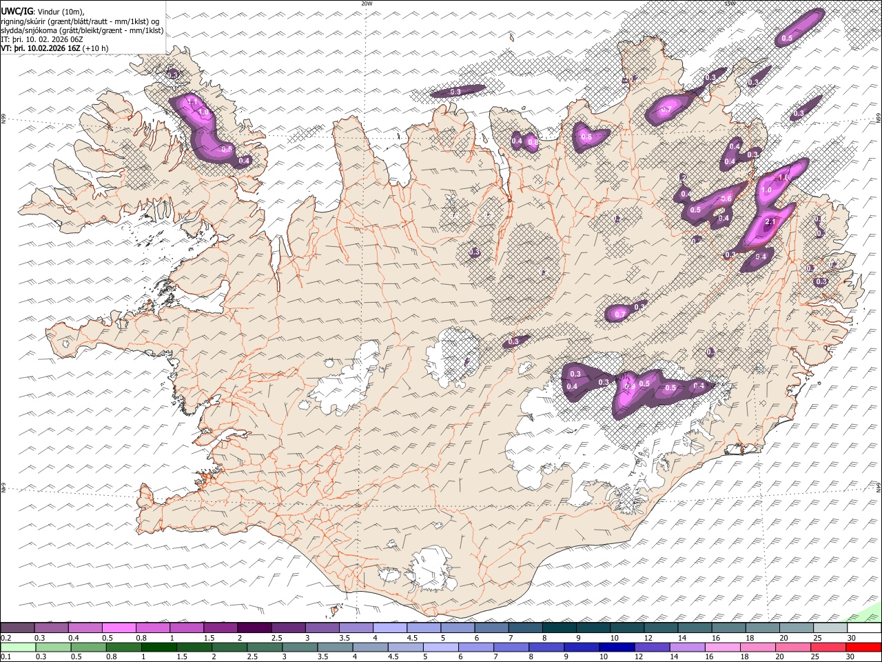Click the '0.1' tick label under the lower scale
Viewport: 882px width, 662px height.
[x=6, y=656]
